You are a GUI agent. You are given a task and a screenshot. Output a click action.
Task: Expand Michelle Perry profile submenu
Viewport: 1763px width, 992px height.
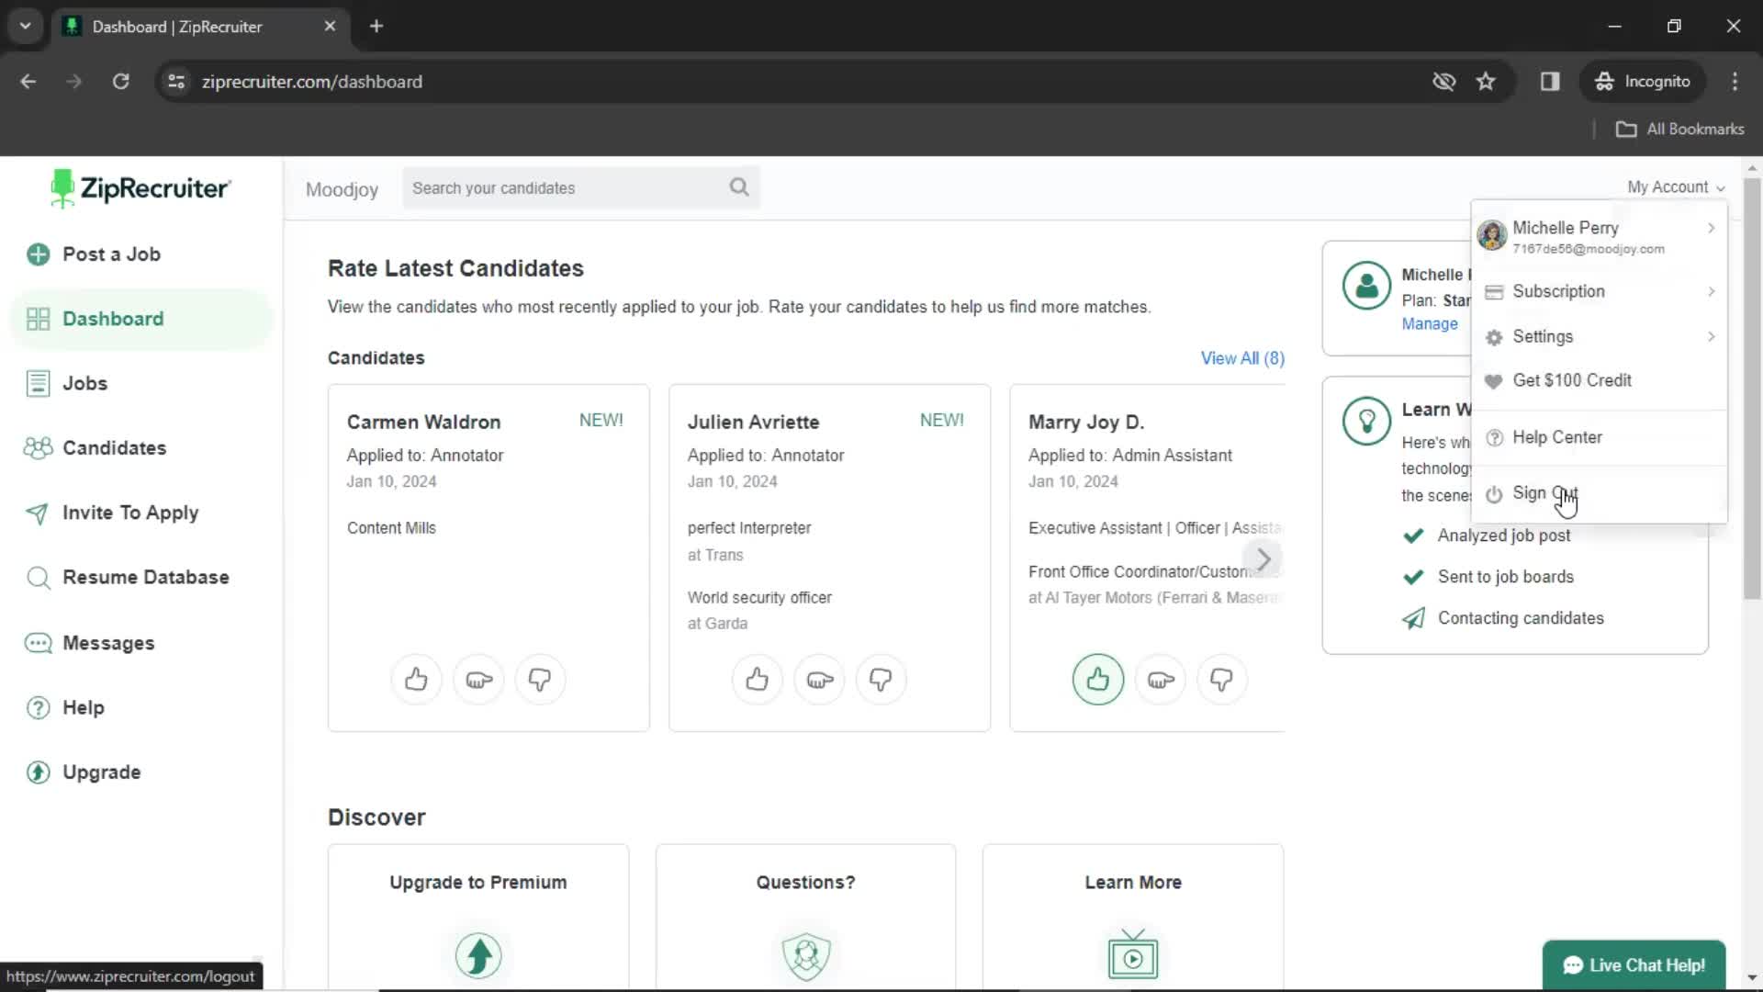point(1711,228)
